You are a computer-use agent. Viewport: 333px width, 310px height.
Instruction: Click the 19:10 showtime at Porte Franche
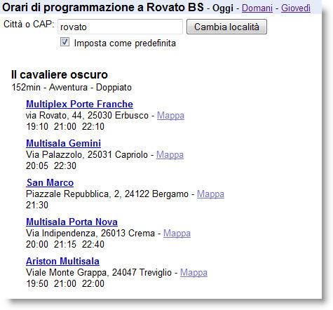coord(37,126)
